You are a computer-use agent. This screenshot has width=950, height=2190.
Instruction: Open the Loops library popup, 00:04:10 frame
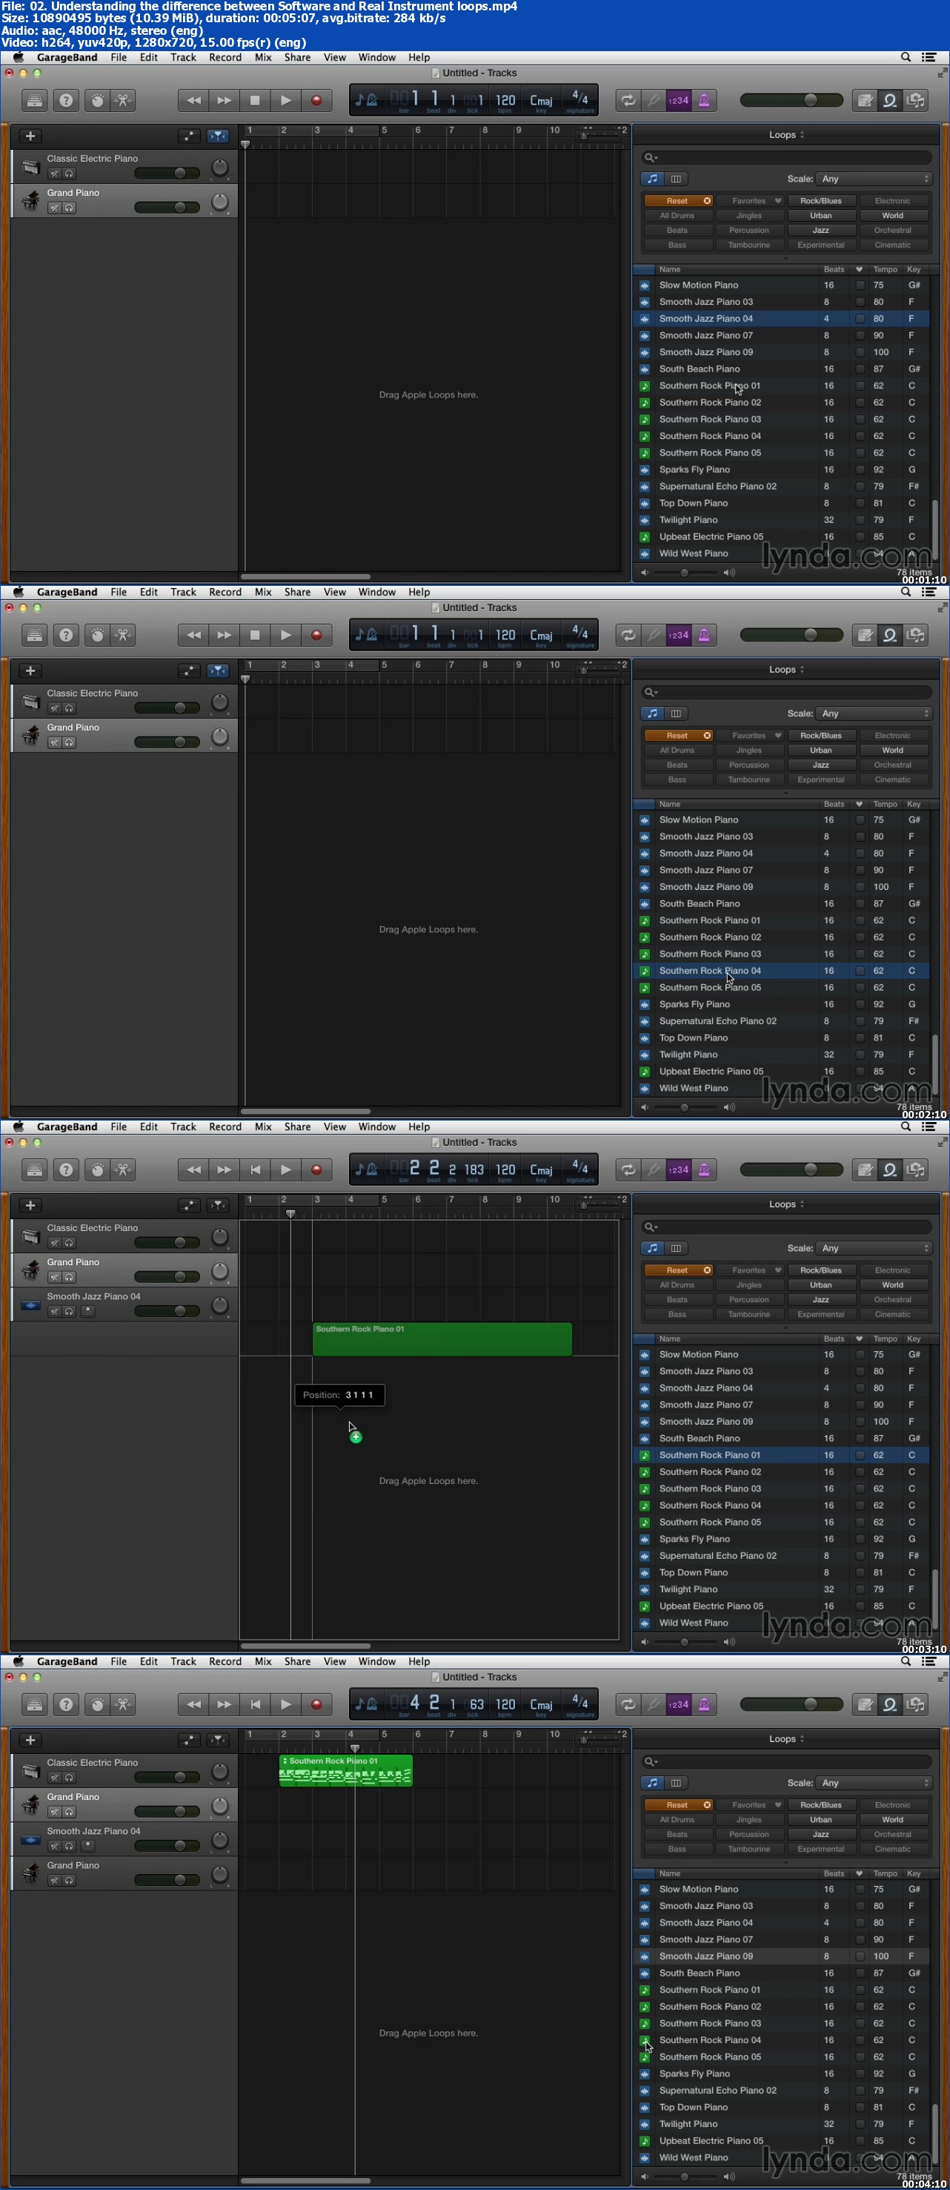coord(786,1739)
